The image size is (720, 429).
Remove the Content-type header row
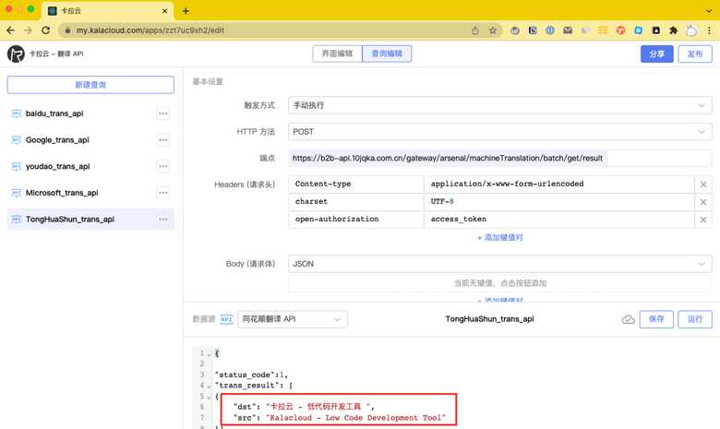[x=703, y=185]
